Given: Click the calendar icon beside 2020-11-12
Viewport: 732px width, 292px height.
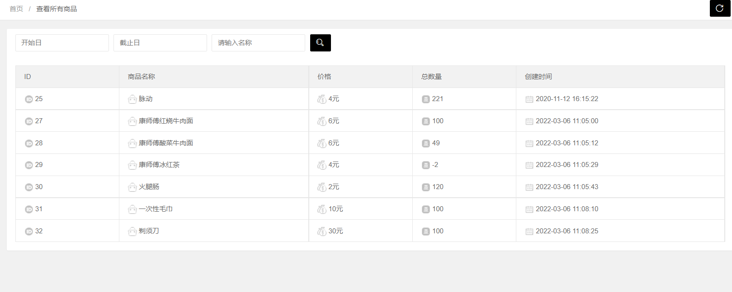Looking at the screenshot, I should click(529, 99).
